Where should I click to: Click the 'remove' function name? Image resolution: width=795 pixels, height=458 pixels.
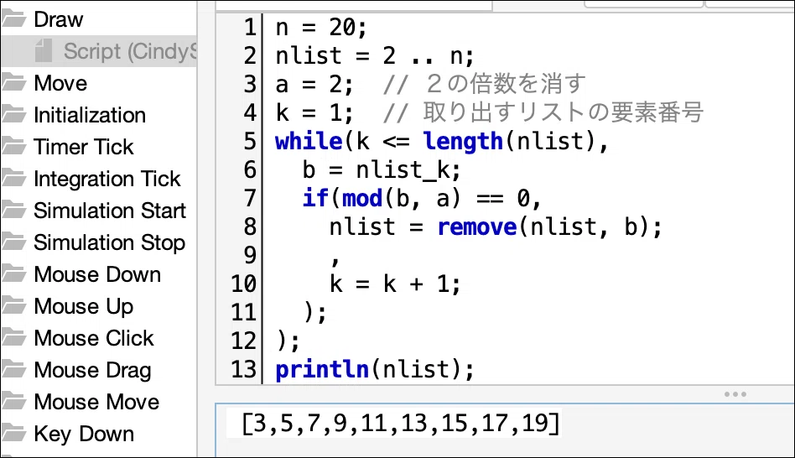click(476, 226)
